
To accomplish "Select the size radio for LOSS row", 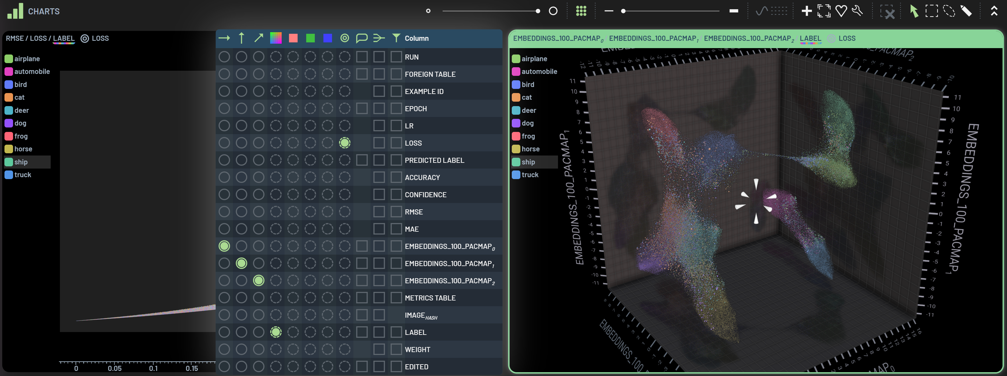I will (344, 143).
